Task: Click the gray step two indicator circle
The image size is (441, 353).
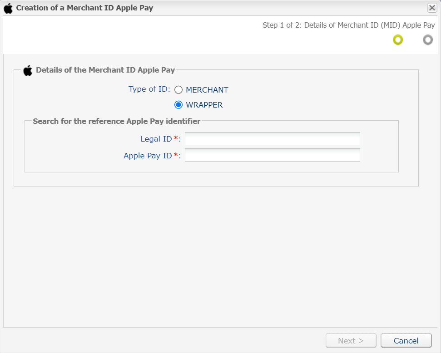Action: click(428, 40)
